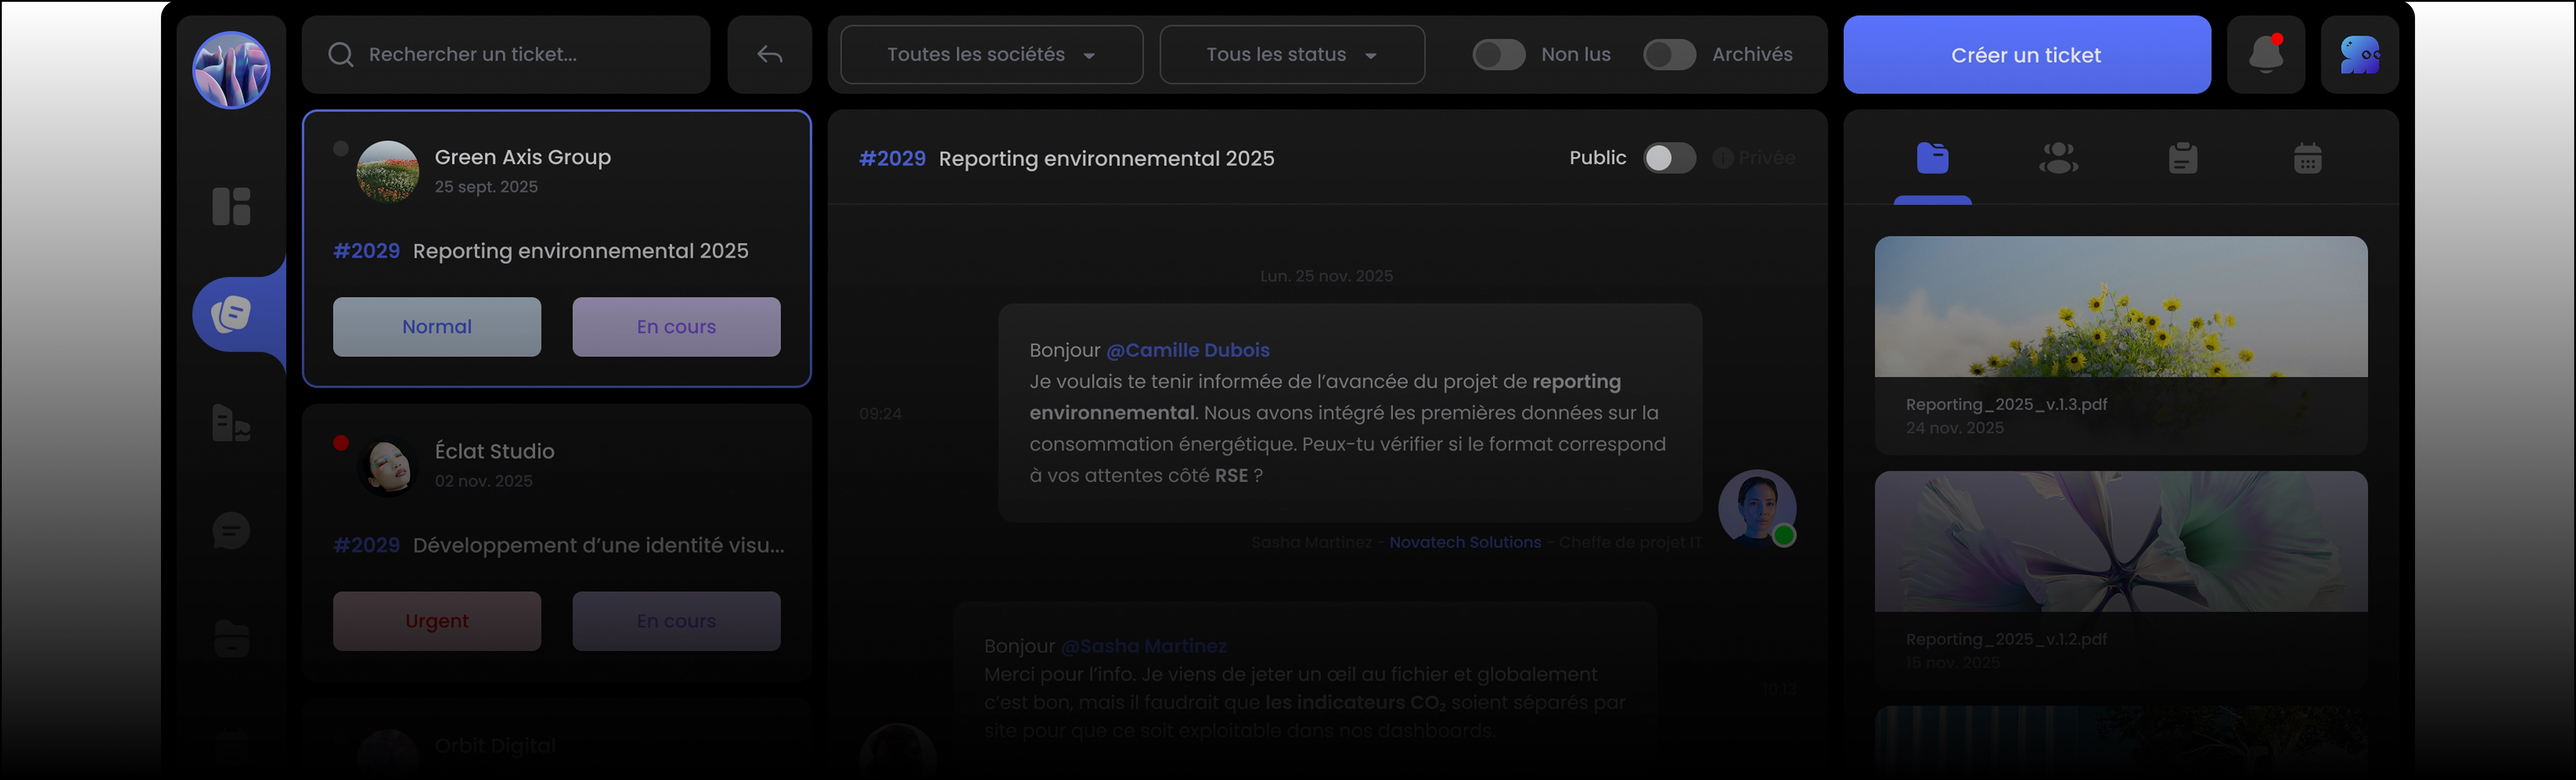Open the blue user profile avatar
Viewport: 2576px width, 780px height.
click(2359, 55)
